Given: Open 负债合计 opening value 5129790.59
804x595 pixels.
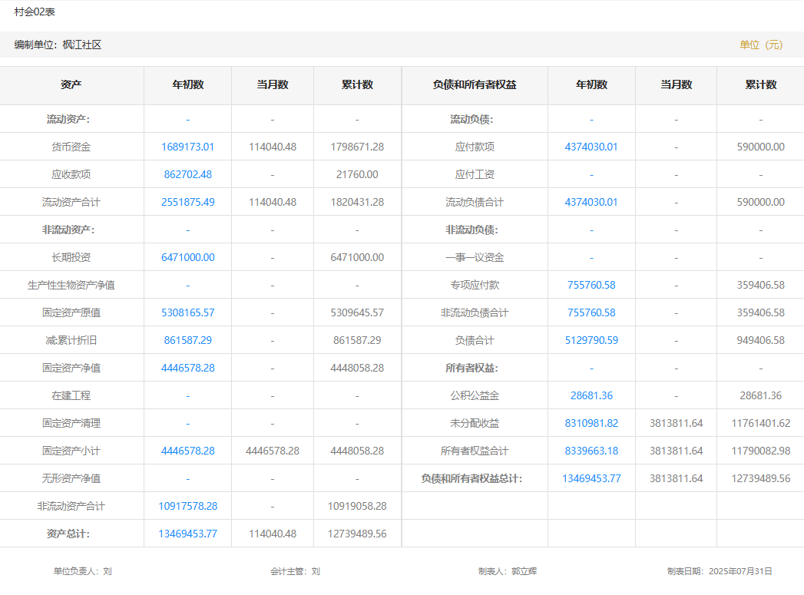Looking at the screenshot, I should pyautogui.click(x=591, y=340).
